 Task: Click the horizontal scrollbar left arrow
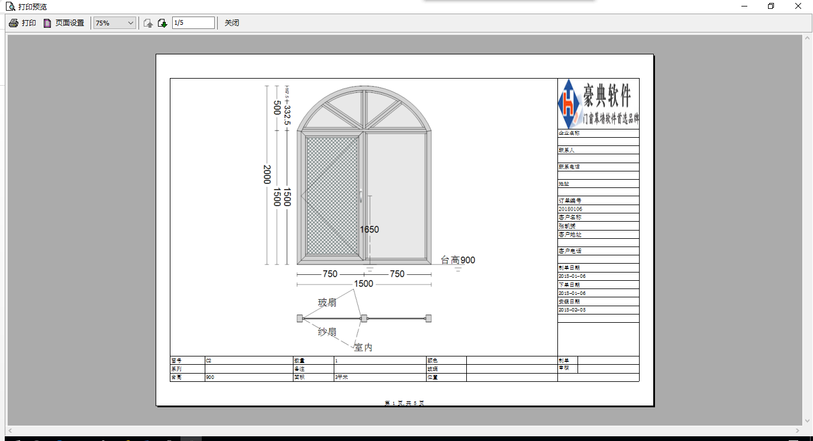[11, 430]
